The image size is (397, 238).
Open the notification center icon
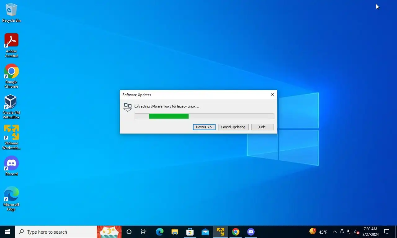coord(387,232)
